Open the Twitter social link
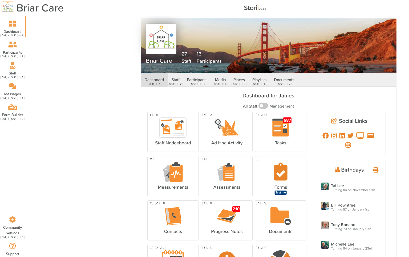 click(x=350, y=136)
